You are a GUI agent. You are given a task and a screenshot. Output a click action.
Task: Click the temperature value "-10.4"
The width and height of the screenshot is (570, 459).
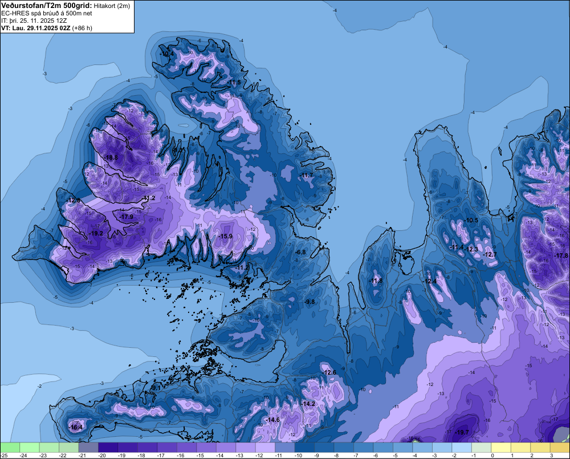tap(167, 54)
